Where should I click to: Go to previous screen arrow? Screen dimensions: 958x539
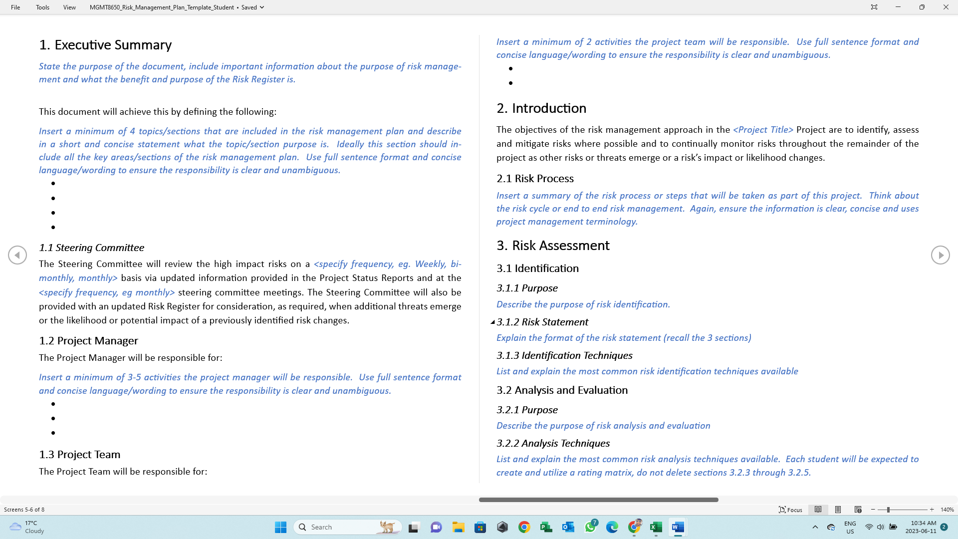(x=17, y=255)
